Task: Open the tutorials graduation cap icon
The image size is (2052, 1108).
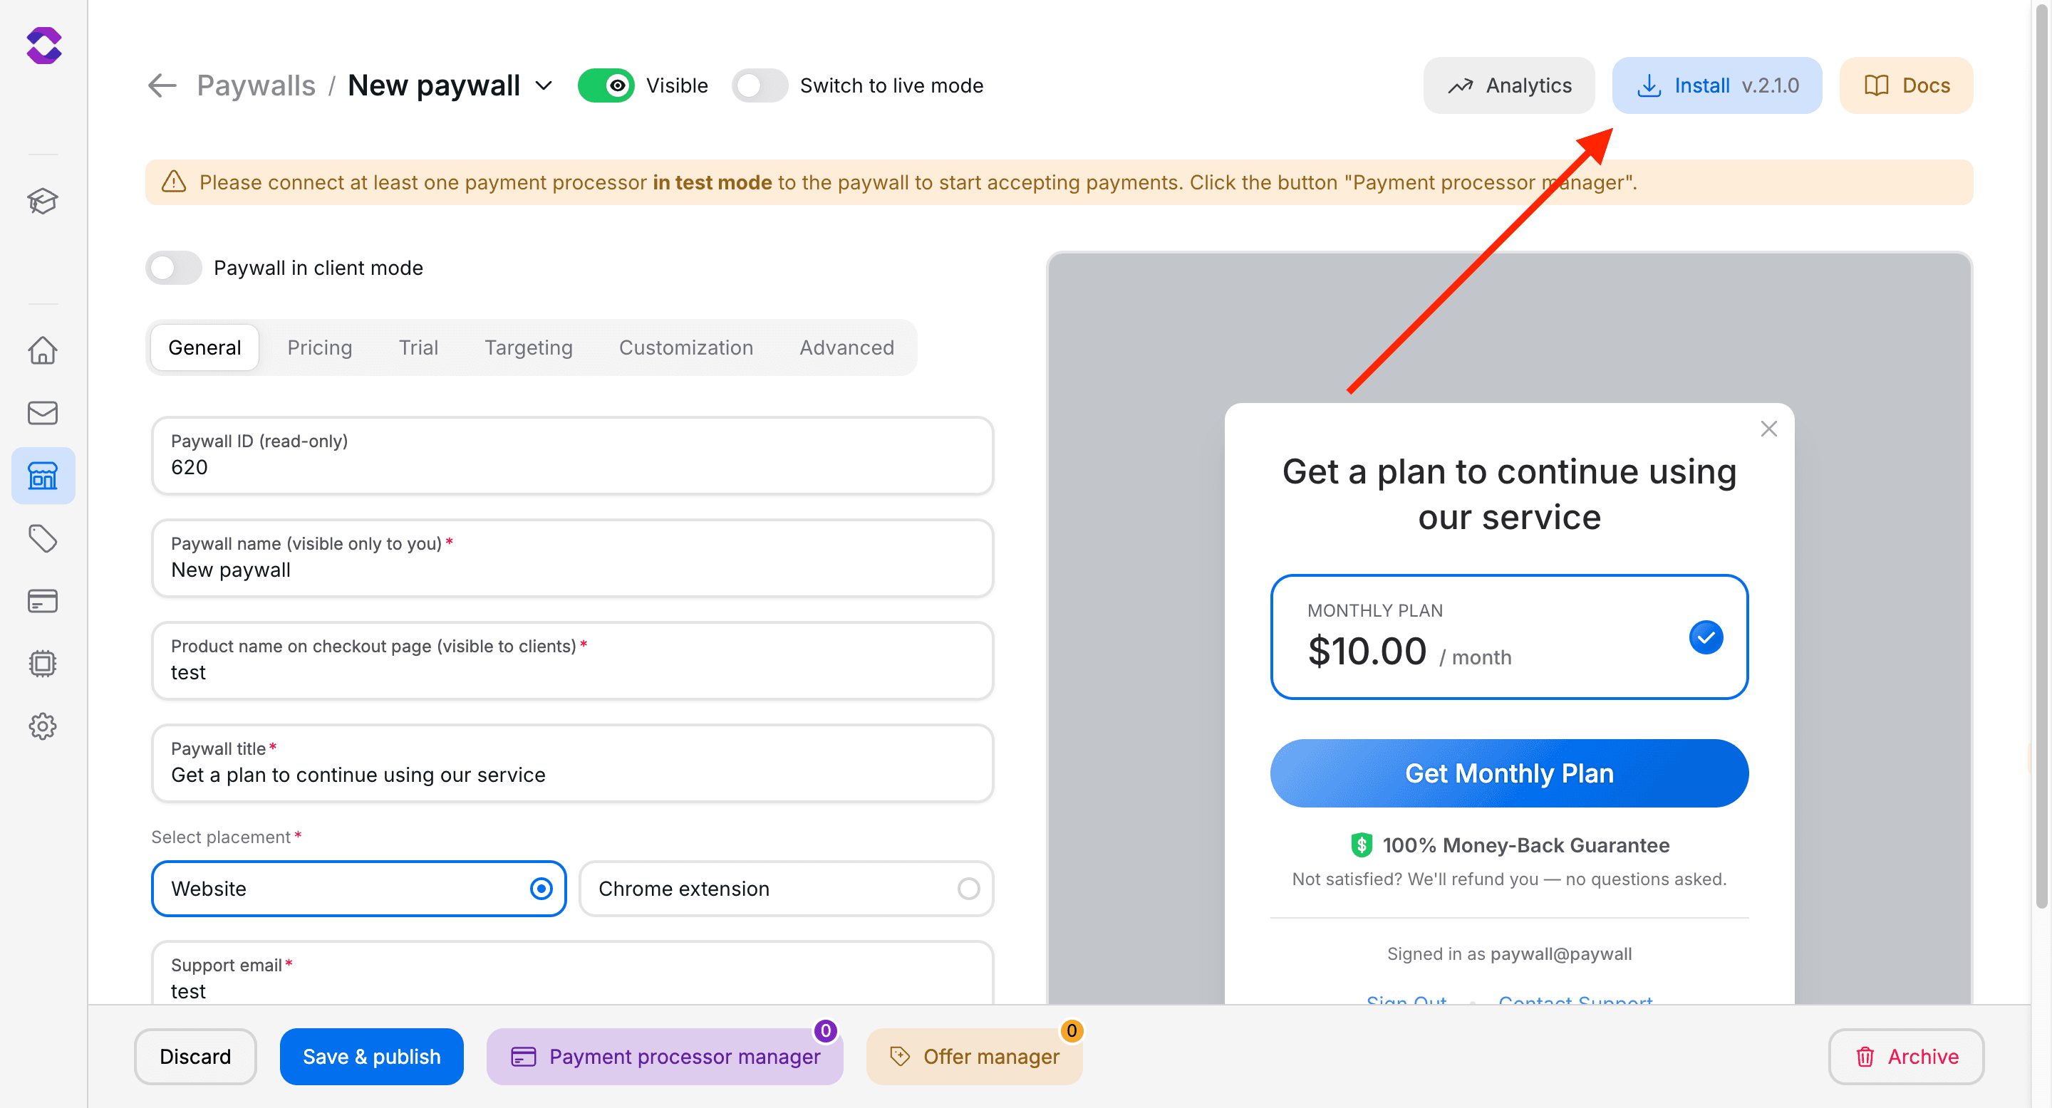Action: point(43,202)
